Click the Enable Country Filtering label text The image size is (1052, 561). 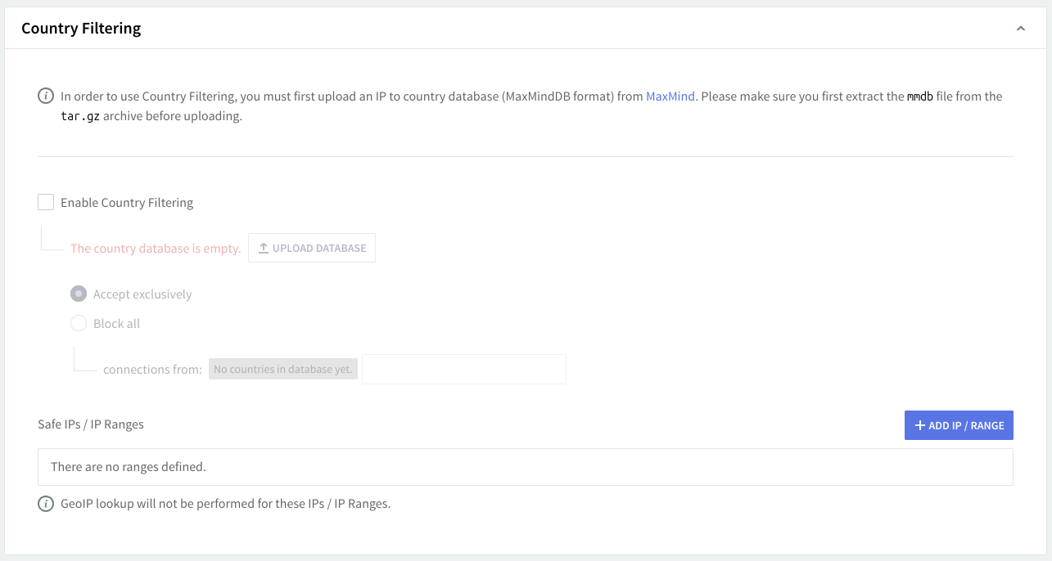127,203
